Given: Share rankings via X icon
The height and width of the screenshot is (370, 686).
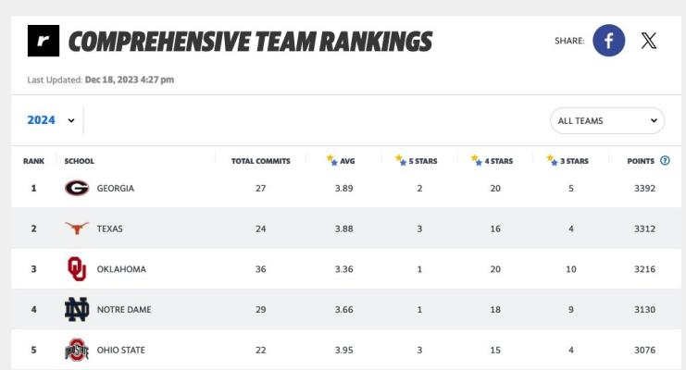Looking at the screenshot, I should coord(649,41).
